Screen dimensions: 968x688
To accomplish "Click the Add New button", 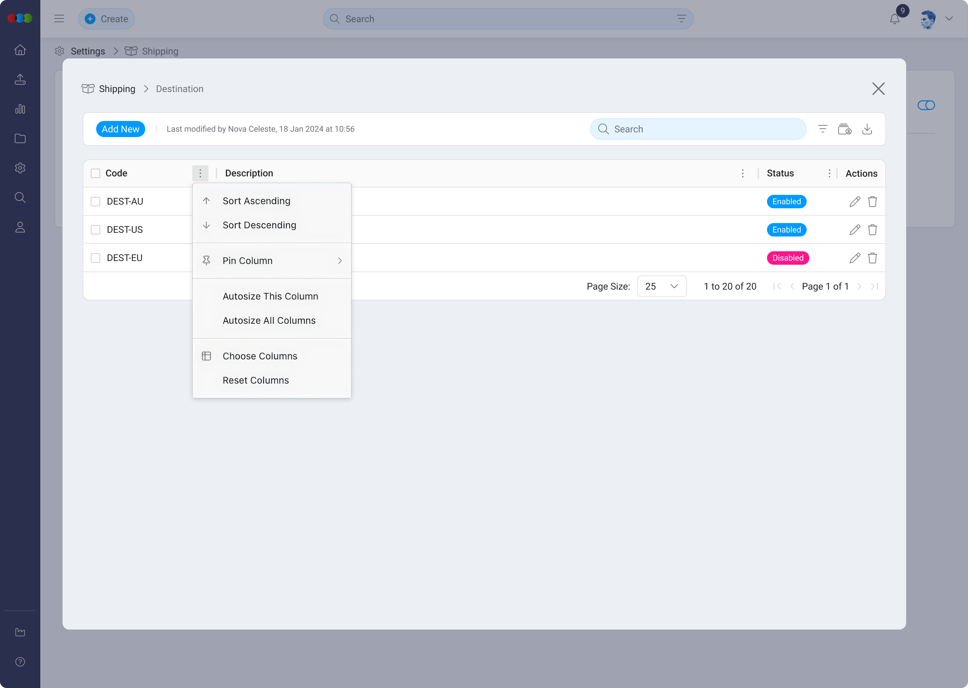I will click(120, 129).
